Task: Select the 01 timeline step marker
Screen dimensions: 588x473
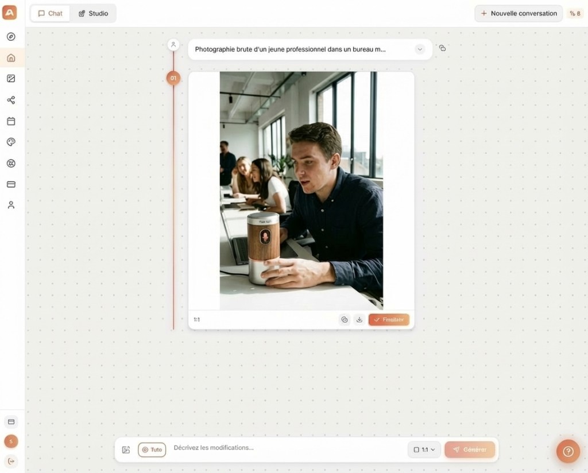Action: [x=173, y=78]
